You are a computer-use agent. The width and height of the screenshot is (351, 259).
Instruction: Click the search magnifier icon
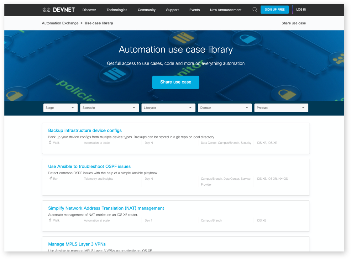254,9
